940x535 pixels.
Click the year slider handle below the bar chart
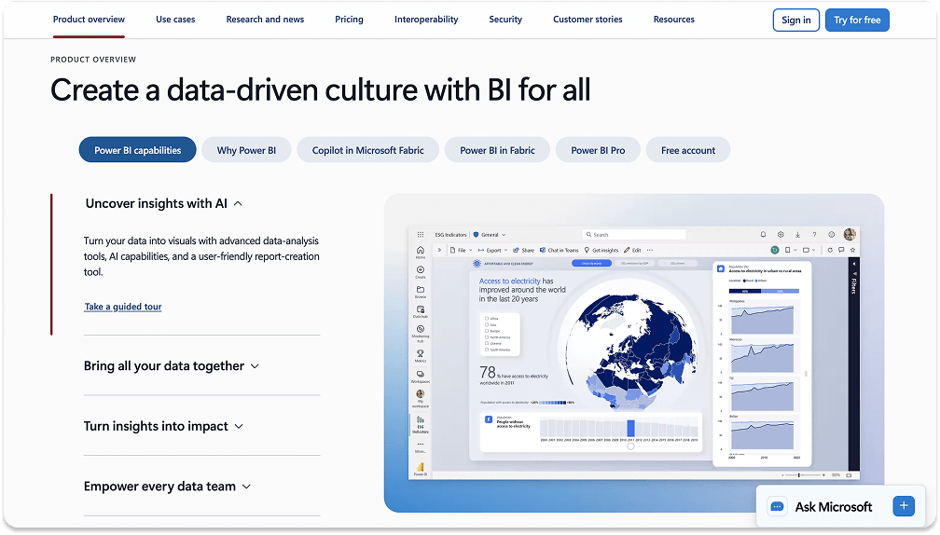[630, 446]
